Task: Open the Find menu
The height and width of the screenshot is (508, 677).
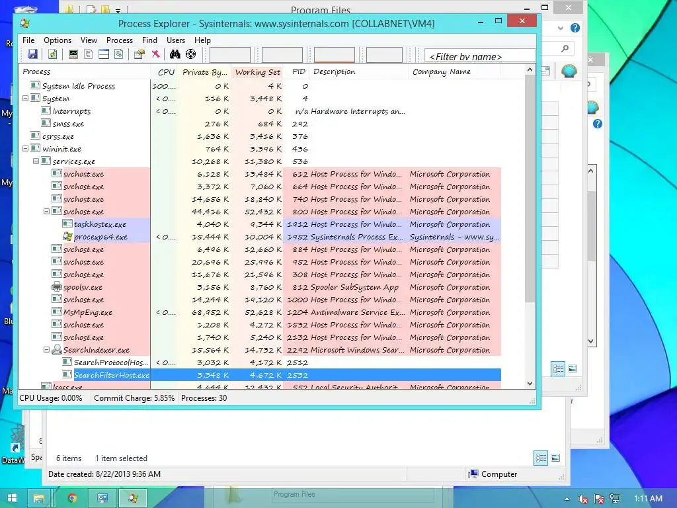Action: (150, 40)
